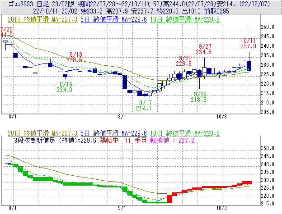Click the last blue candlestick in upper chart
282x214 pixels.
coord(249,66)
